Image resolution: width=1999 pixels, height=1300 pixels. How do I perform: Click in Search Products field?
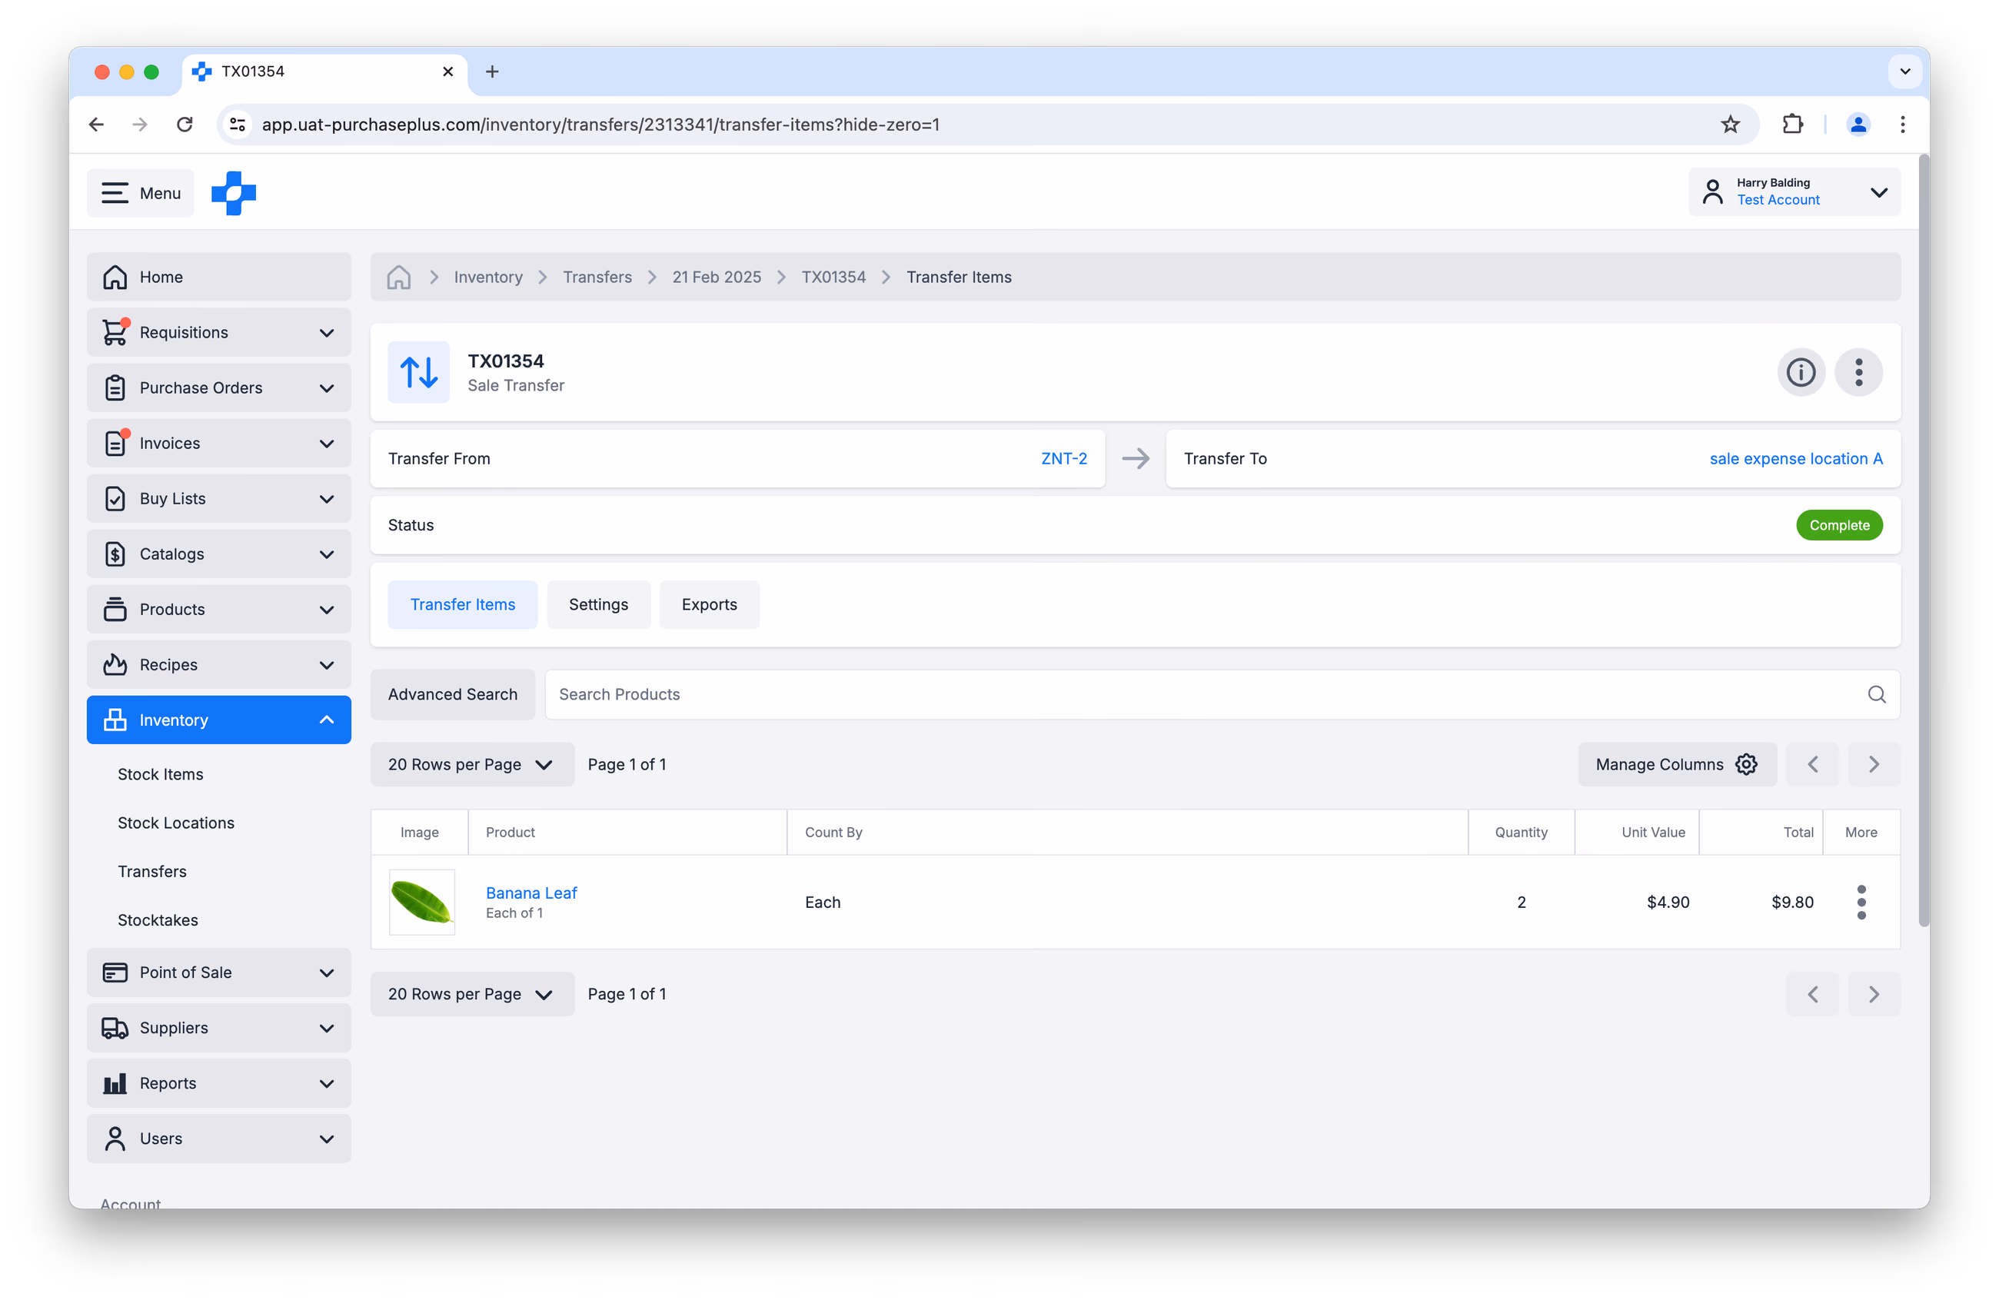pyautogui.click(x=1222, y=694)
